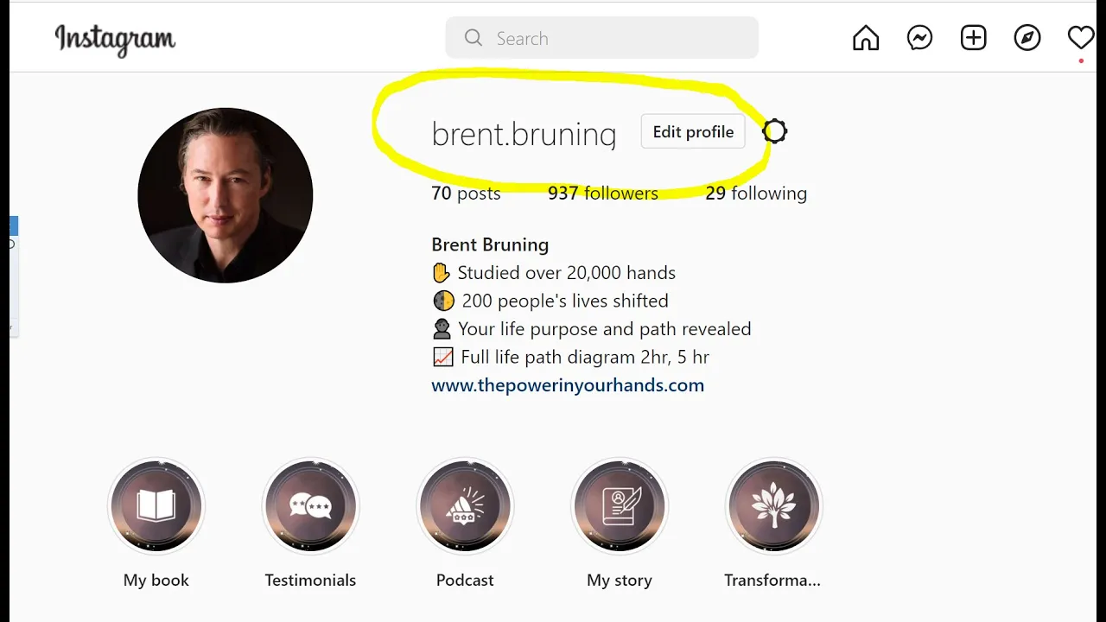Open the settings gear beside Edit profile
The width and height of the screenshot is (1106, 622).
[775, 131]
